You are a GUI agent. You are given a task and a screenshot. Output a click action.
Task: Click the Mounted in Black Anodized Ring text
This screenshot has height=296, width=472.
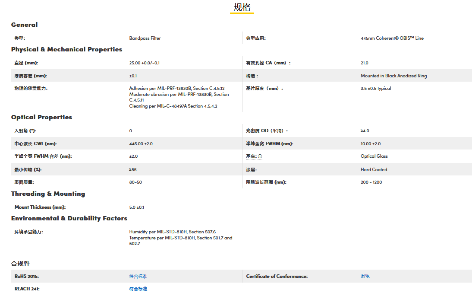point(393,76)
